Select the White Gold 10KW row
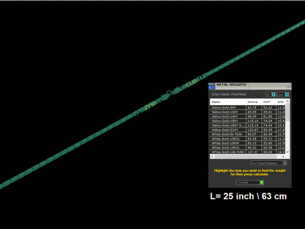 248,143
